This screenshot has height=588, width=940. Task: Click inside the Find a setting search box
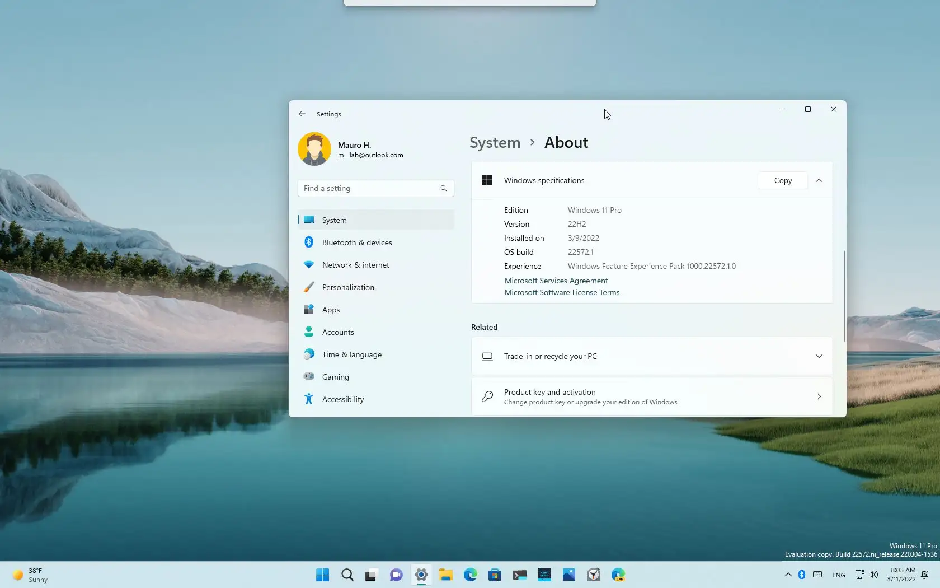pos(369,188)
